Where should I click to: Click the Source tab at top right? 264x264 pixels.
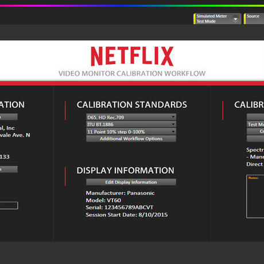pos(254,19)
